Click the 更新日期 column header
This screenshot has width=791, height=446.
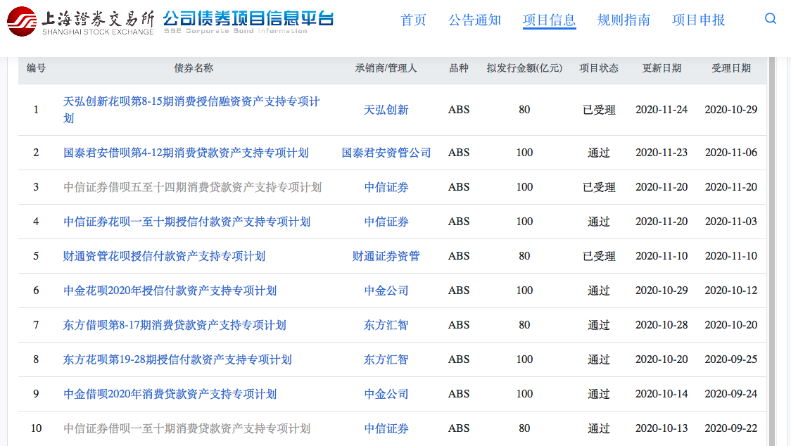(x=662, y=68)
